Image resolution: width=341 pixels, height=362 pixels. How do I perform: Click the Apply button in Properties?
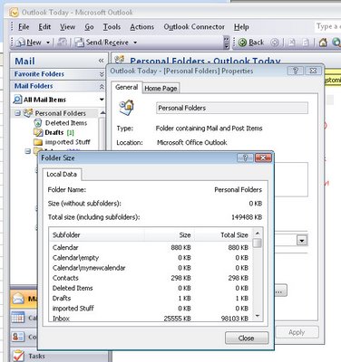[x=297, y=332]
